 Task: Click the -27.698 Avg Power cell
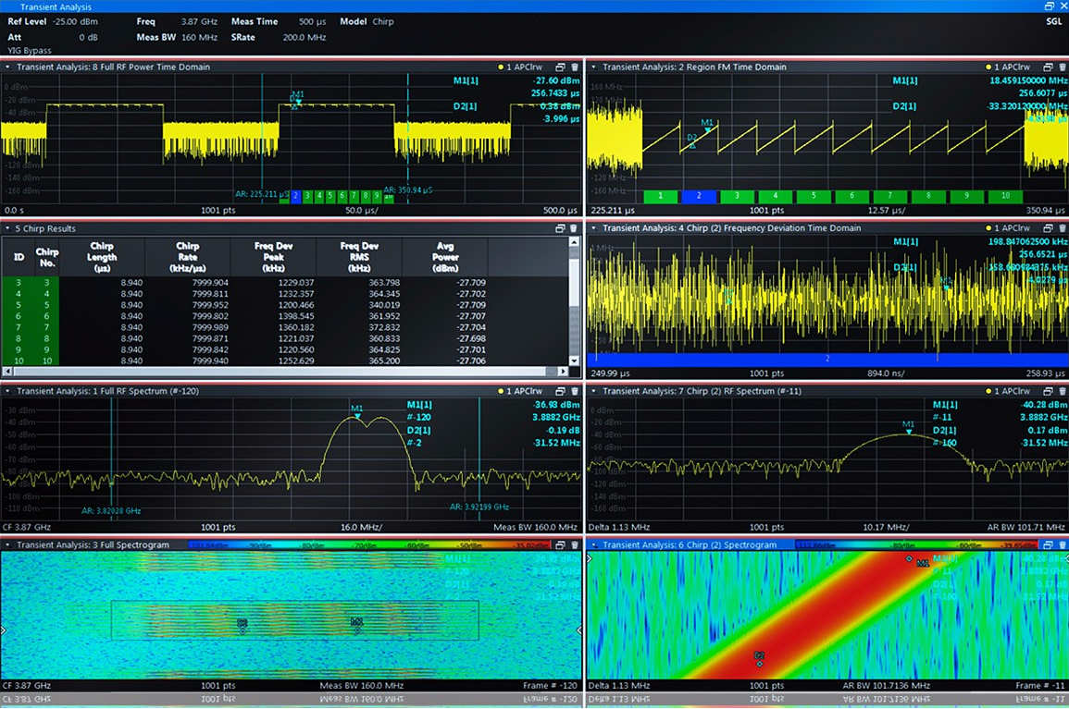coord(471,338)
